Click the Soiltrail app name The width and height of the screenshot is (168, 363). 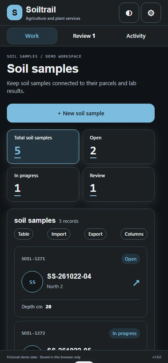pyautogui.click(x=41, y=10)
